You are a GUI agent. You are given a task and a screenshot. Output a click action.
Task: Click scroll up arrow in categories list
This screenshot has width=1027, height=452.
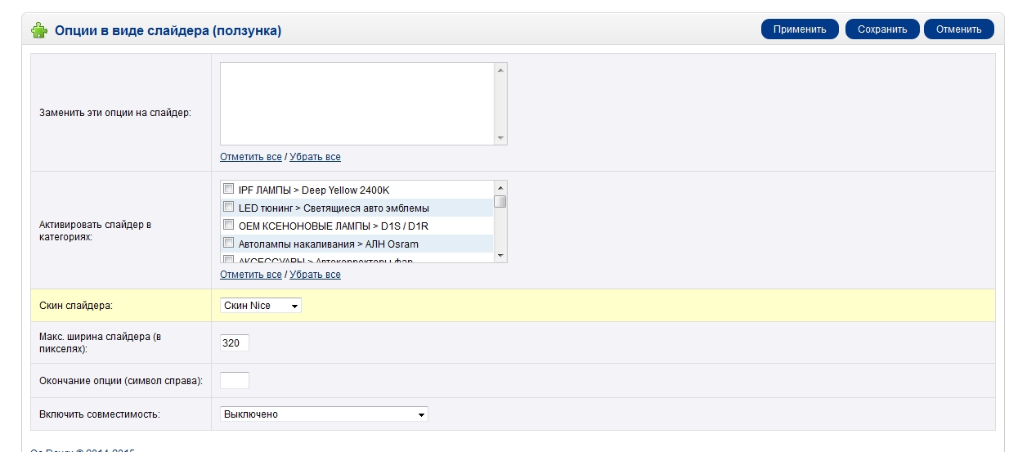point(500,187)
